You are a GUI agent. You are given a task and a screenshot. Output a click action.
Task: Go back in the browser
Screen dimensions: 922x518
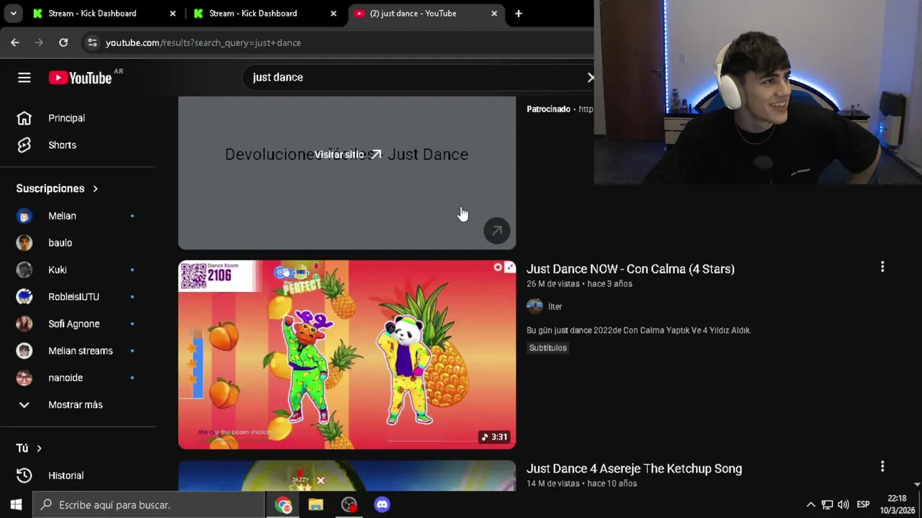coord(15,42)
